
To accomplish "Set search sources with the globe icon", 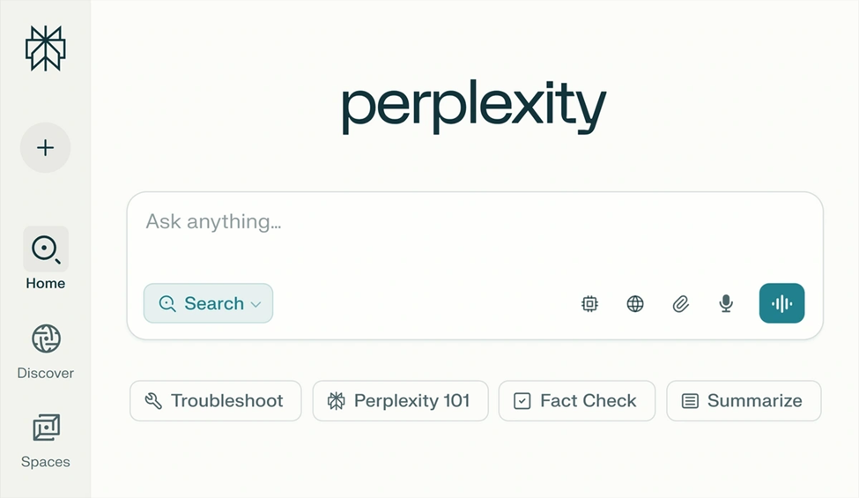I will (635, 304).
